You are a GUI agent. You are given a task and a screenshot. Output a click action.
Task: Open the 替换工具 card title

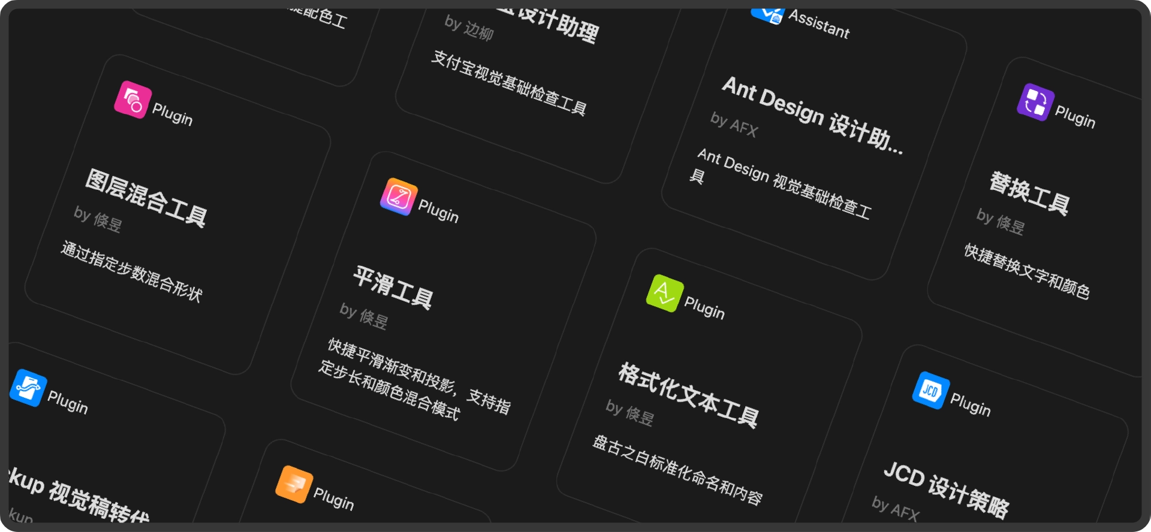pos(1029,194)
